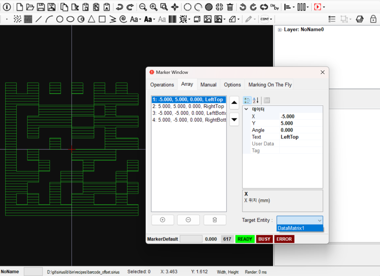Select the Spiral drawing tool
380x276 pixels.
123,19
